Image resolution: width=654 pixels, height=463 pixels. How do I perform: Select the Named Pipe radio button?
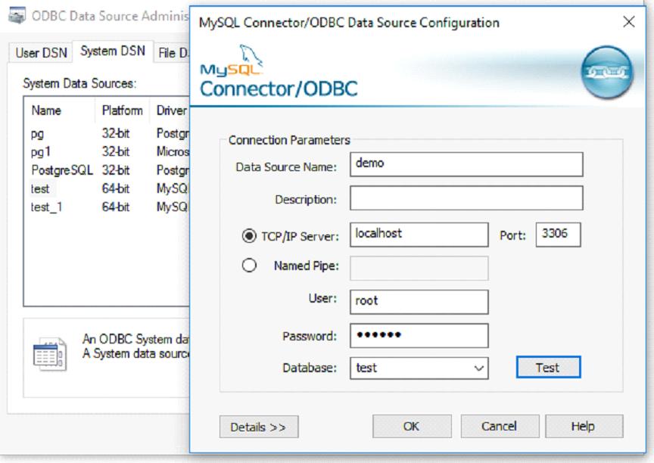click(x=249, y=265)
